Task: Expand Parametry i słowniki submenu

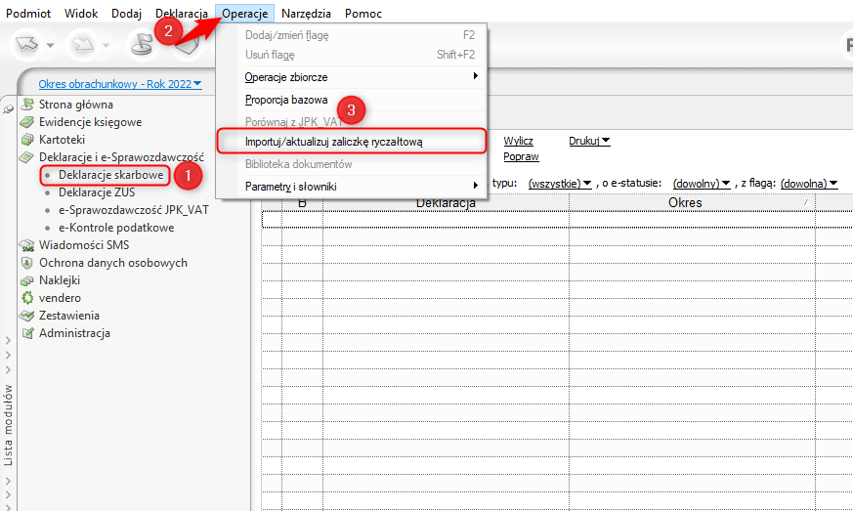Action: click(x=352, y=186)
